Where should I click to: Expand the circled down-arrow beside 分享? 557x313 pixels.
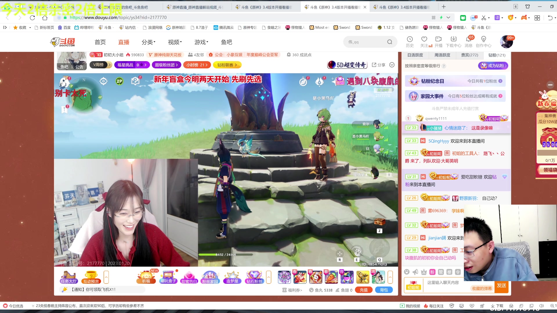(x=392, y=65)
